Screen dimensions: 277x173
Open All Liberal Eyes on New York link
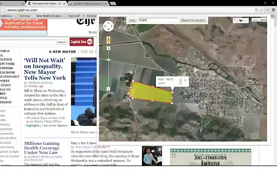pos(45,119)
